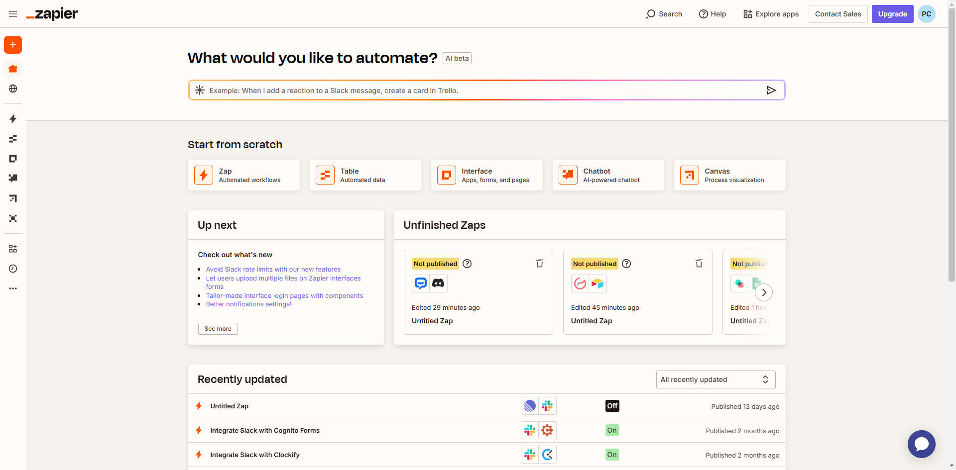Open Zap History clock icon
Viewport: 956px width, 470px height.
coord(13,269)
